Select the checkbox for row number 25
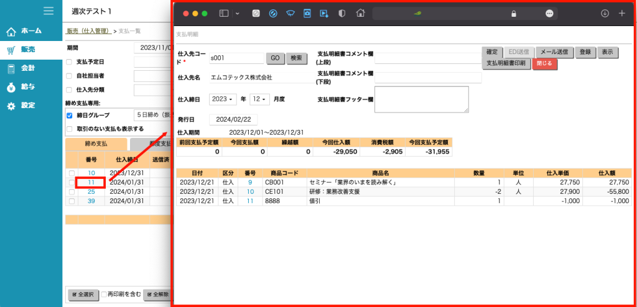The image size is (637, 307). click(72, 191)
